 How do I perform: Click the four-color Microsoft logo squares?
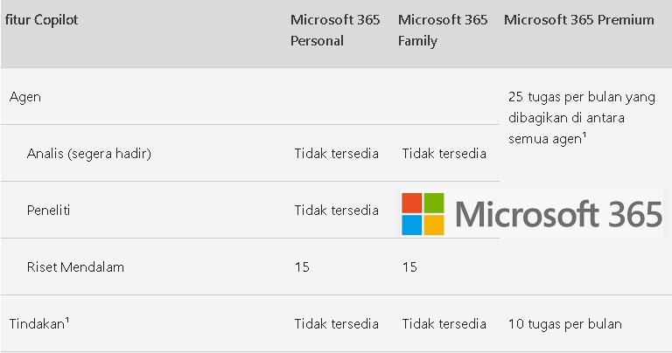tap(423, 214)
